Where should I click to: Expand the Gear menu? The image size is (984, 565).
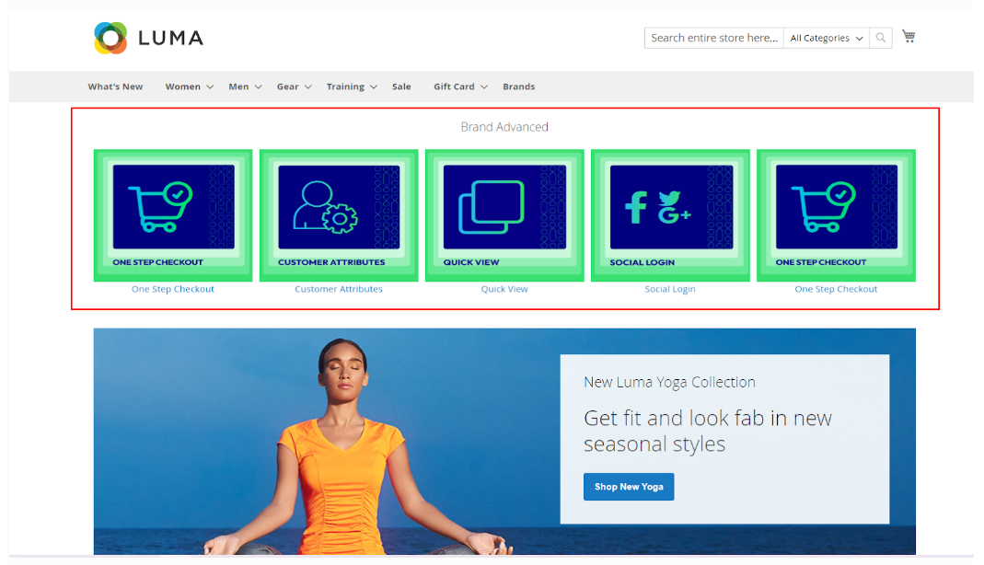[x=294, y=86]
